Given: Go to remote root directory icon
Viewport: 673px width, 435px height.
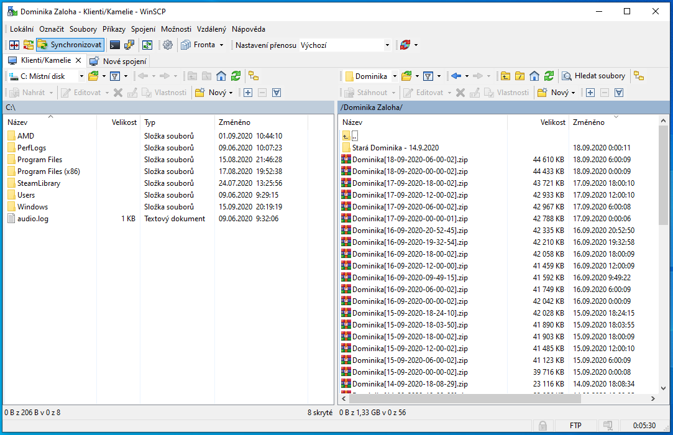Looking at the screenshot, I should 520,76.
